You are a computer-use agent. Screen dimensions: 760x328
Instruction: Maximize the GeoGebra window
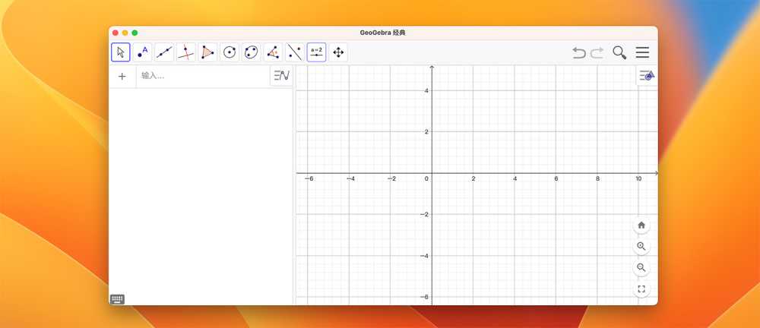[135, 33]
